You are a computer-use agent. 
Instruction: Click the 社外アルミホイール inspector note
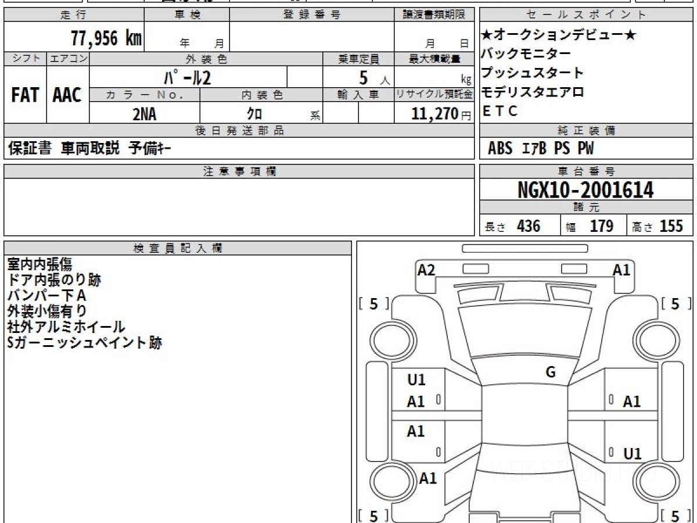click(x=66, y=327)
